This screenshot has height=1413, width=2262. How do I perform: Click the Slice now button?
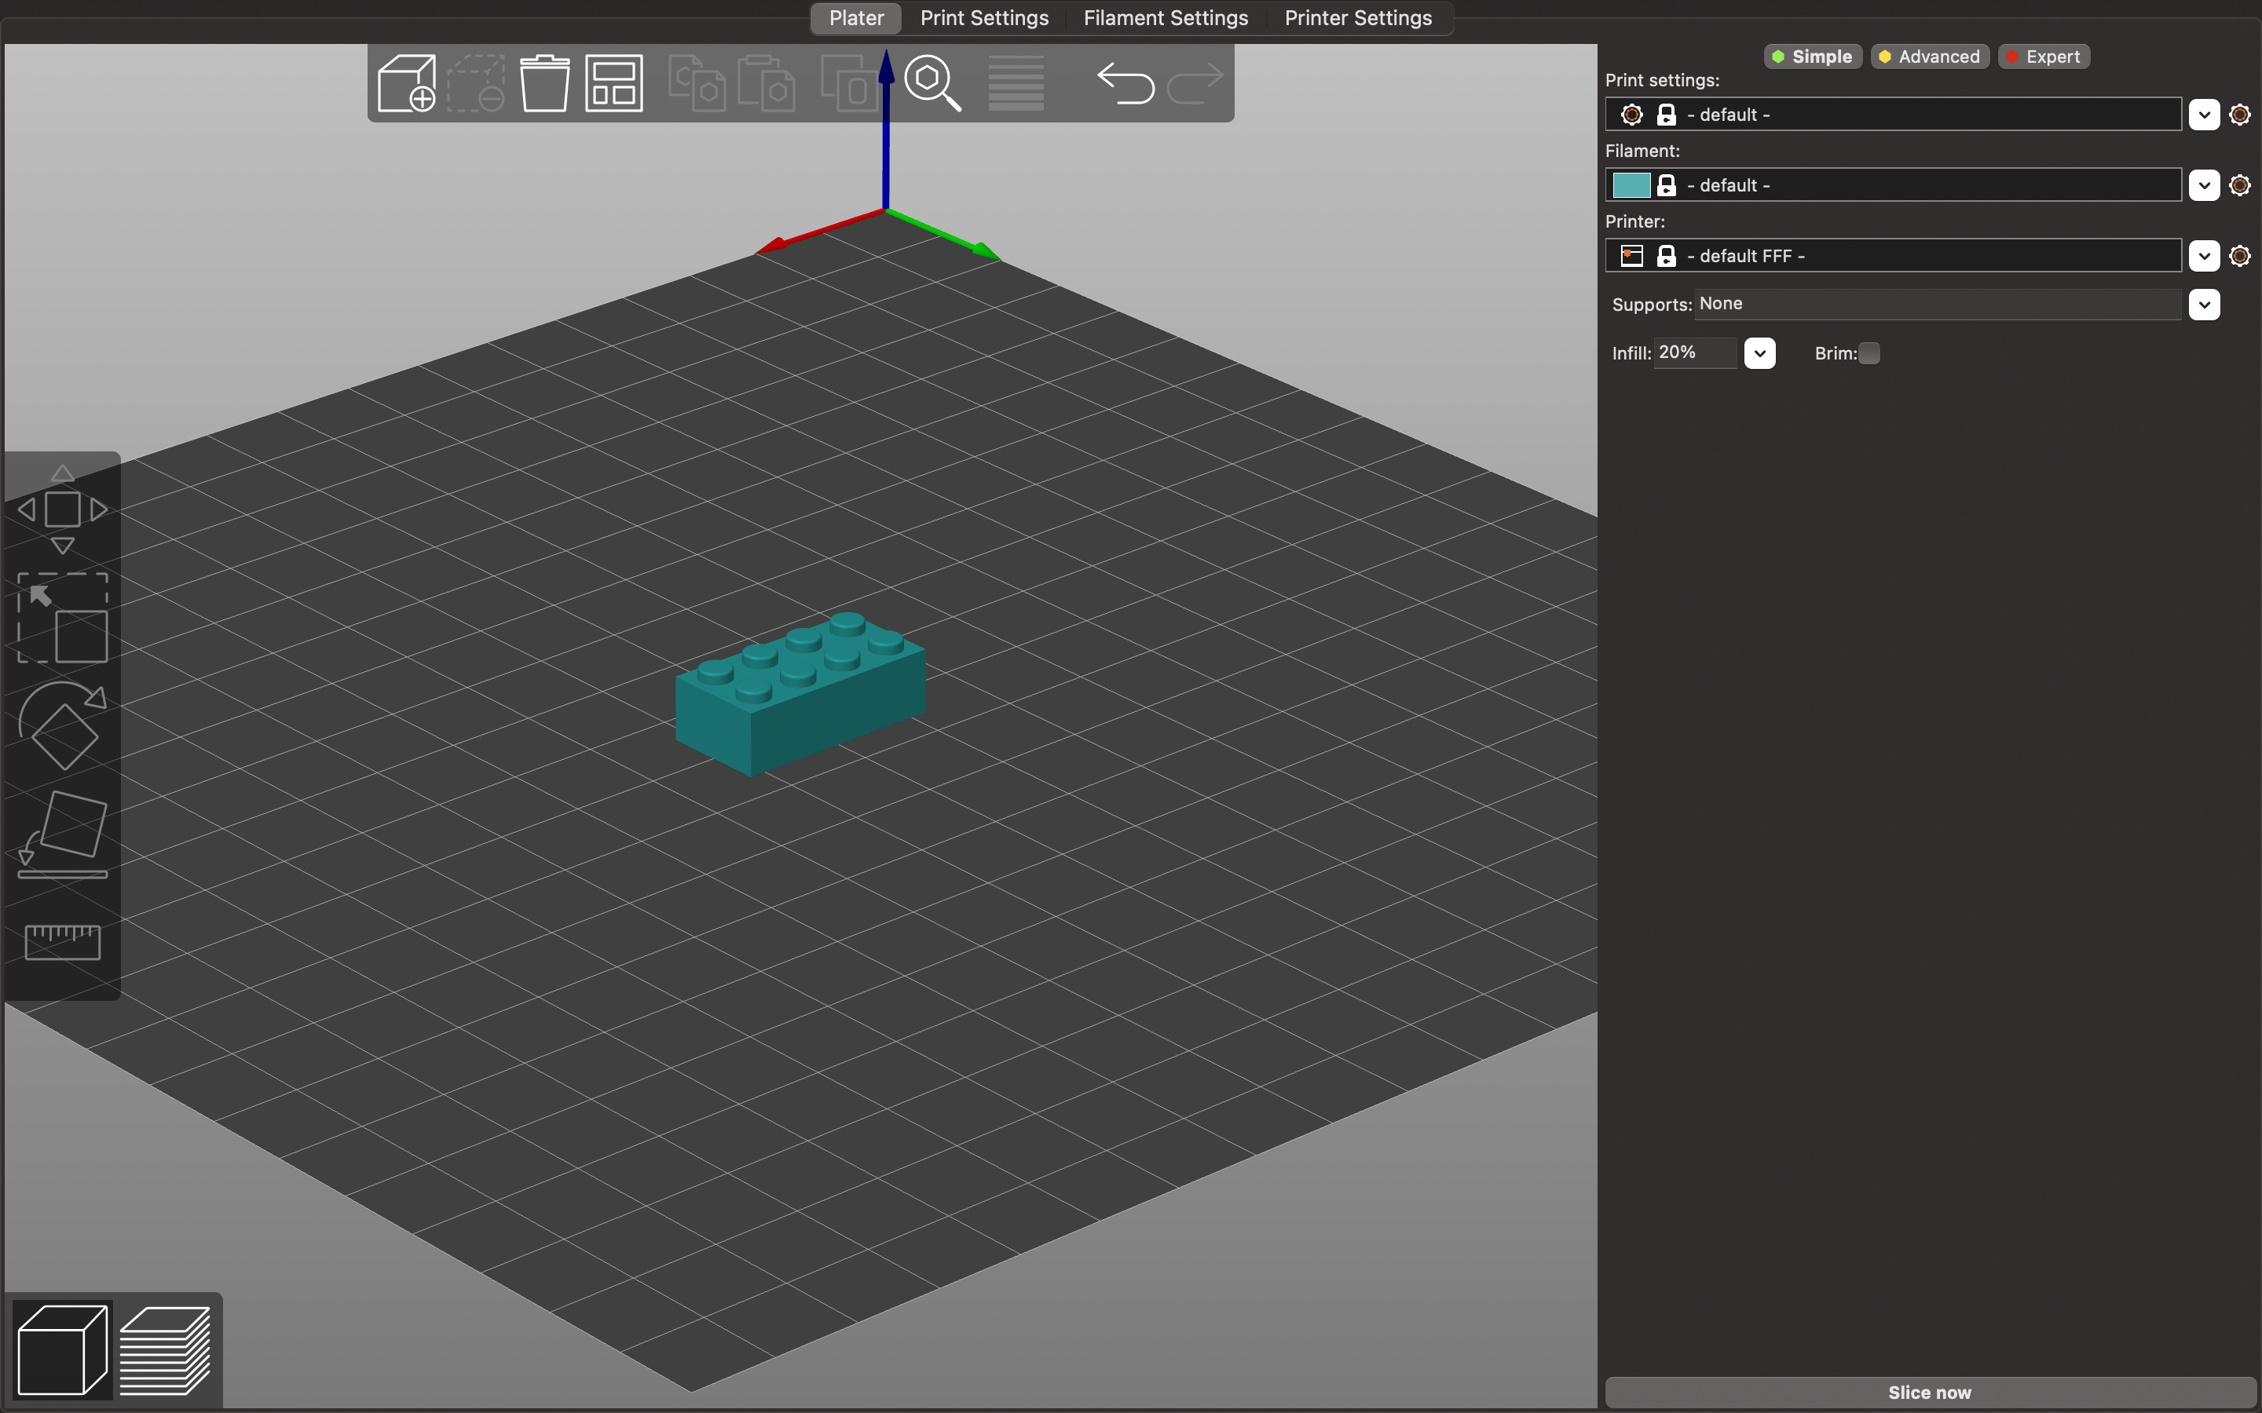(x=1929, y=1392)
